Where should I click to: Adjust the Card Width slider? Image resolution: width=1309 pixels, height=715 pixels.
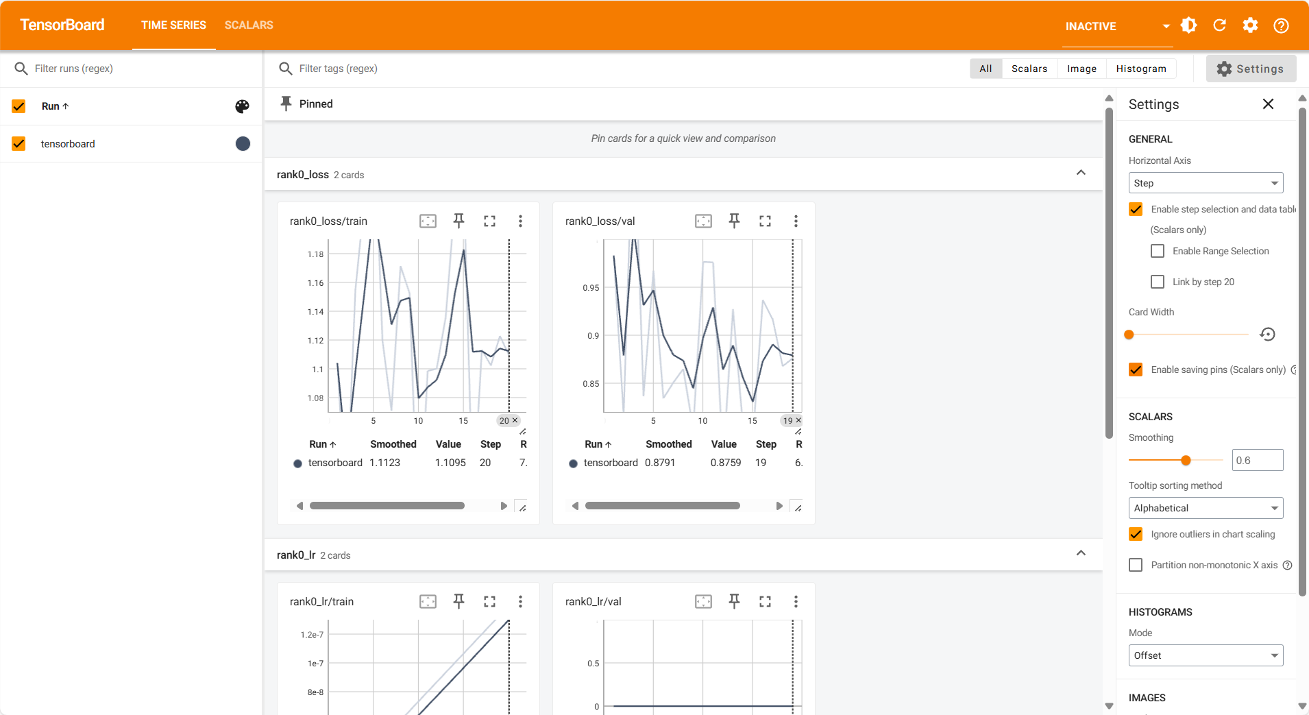pyautogui.click(x=1188, y=335)
